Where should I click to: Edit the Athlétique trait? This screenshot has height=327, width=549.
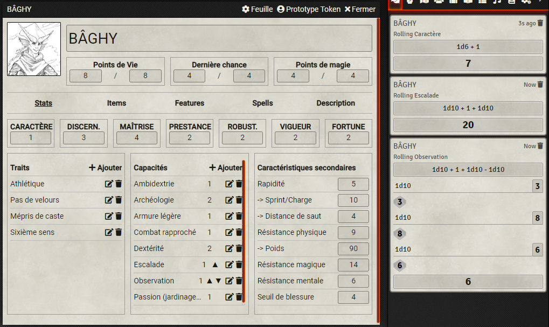click(109, 184)
